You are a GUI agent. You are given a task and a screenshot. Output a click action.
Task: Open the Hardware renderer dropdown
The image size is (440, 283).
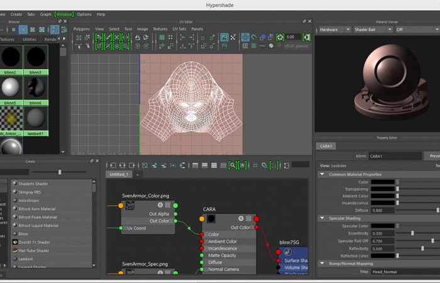point(335,30)
